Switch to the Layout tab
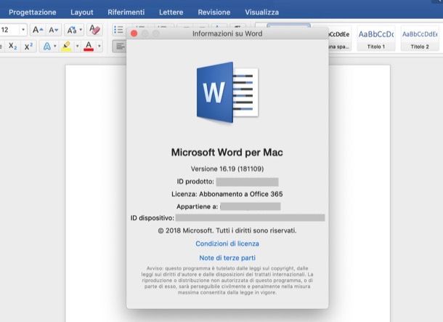The image size is (443, 322). tap(81, 12)
